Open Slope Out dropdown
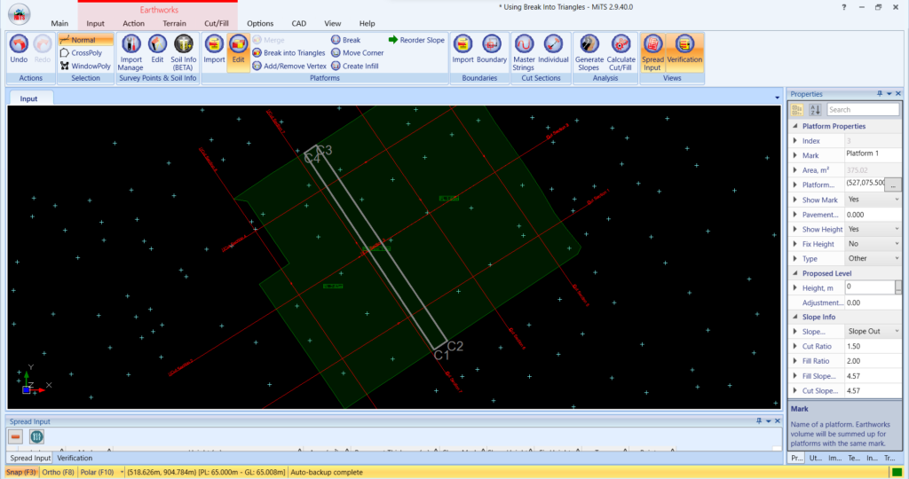Screen dimensions: 909x479 (897, 331)
